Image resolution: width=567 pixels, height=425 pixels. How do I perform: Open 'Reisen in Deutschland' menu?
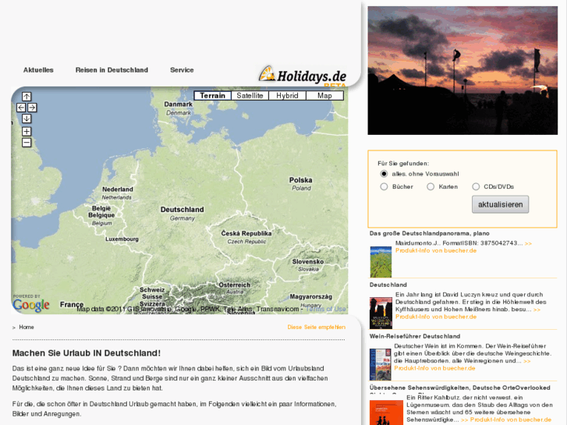[x=112, y=70]
